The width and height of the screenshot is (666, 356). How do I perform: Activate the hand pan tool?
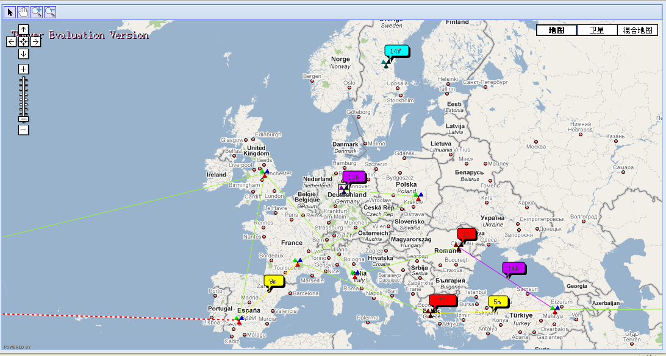click(x=23, y=12)
